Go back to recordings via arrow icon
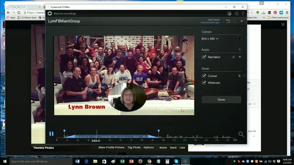This screenshot has height=165, width=294. (x=50, y=13)
